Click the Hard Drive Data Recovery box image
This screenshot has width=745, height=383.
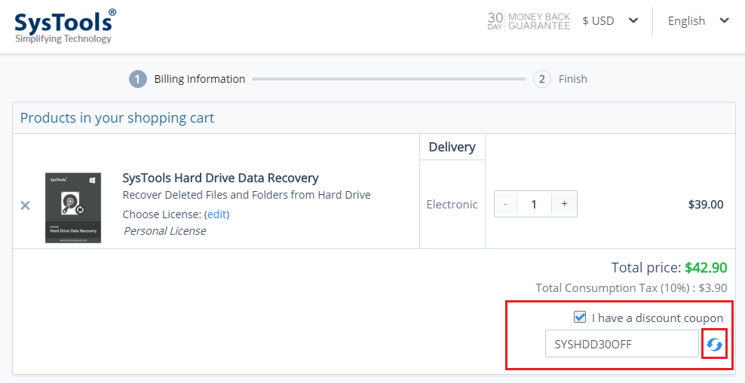point(73,208)
